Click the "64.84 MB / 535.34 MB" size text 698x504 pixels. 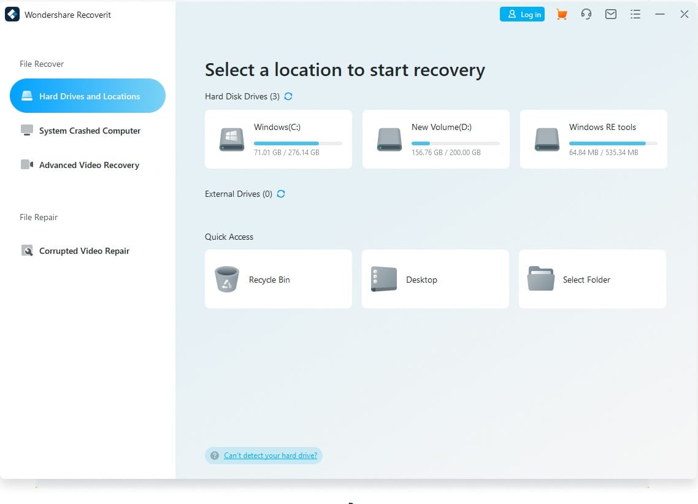click(x=604, y=152)
